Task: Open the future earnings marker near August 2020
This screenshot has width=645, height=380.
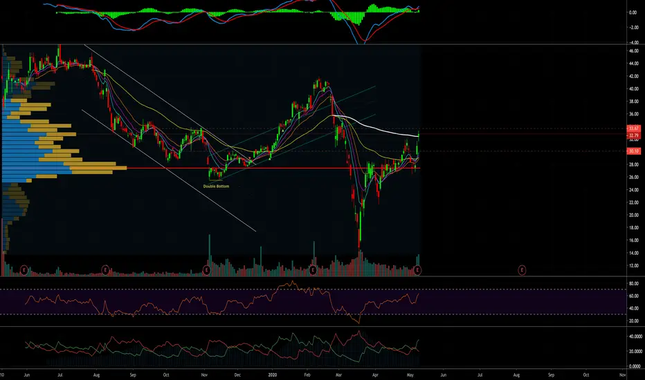Action: (x=522, y=270)
